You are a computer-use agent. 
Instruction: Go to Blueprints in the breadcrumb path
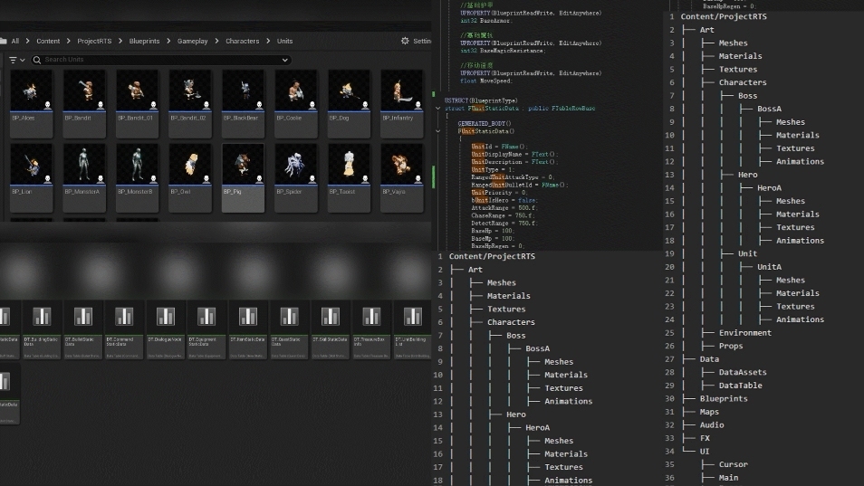click(144, 42)
